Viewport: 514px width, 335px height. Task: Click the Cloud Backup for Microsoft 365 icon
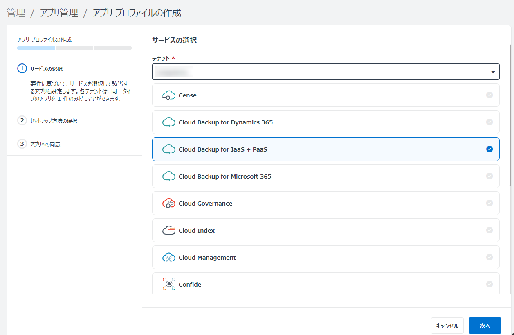[x=169, y=177]
